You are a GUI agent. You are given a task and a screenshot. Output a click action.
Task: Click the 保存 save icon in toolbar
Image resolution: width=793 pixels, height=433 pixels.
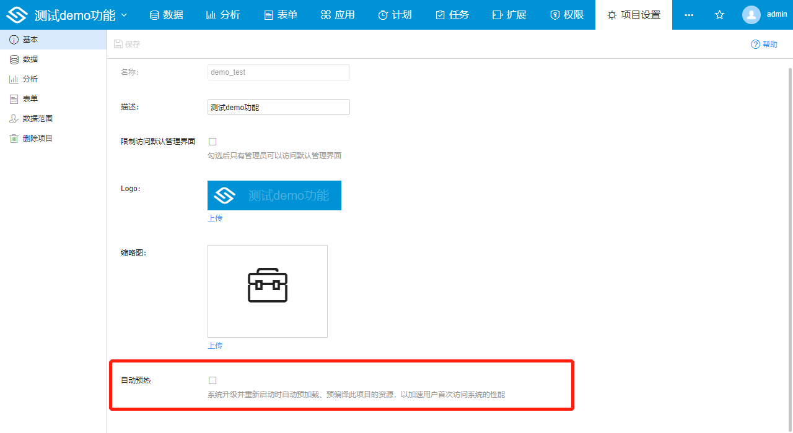[118, 44]
